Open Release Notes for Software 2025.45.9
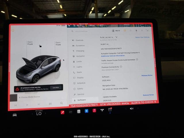184x138 pixels. click(x=147, y=75)
